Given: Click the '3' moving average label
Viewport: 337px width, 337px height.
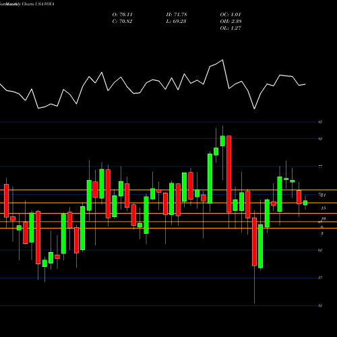Looking at the screenshot, I should tap(322, 234).
